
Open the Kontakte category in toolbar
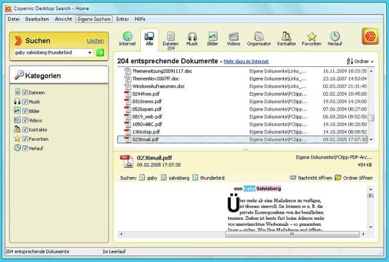coord(286,39)
